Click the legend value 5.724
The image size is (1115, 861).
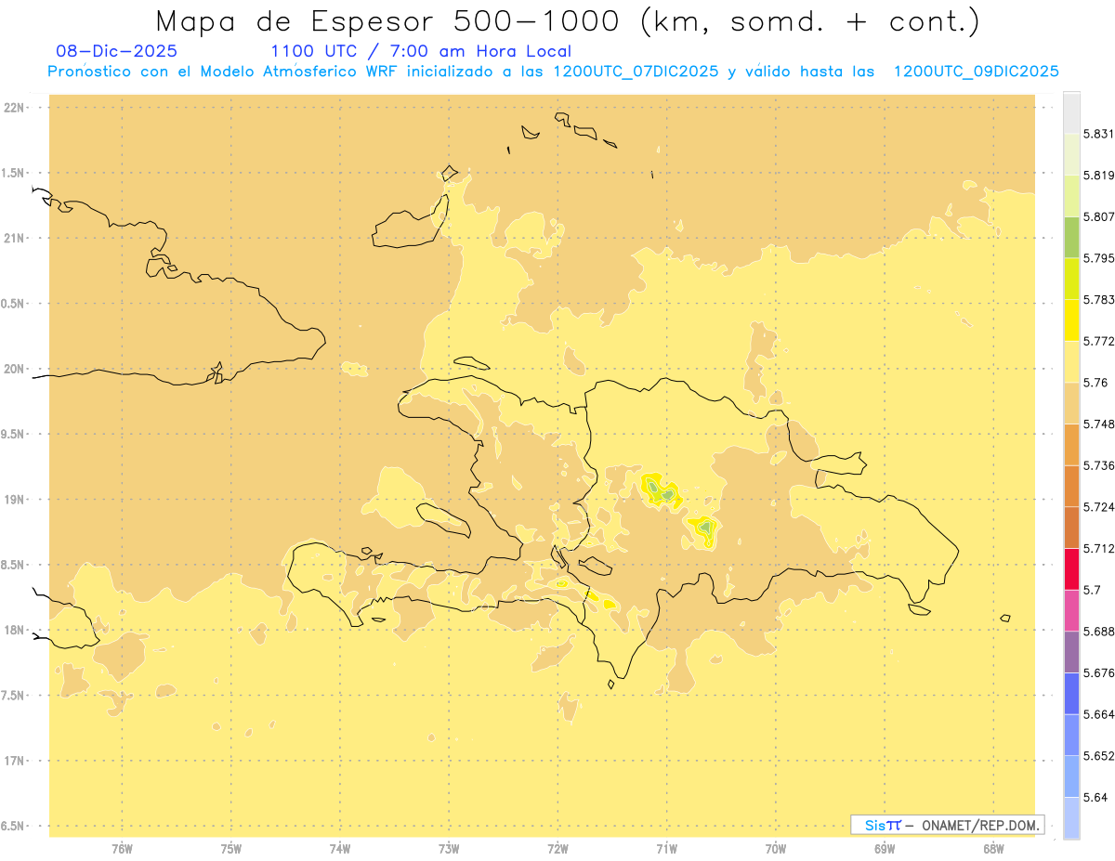coord(1098,507)
